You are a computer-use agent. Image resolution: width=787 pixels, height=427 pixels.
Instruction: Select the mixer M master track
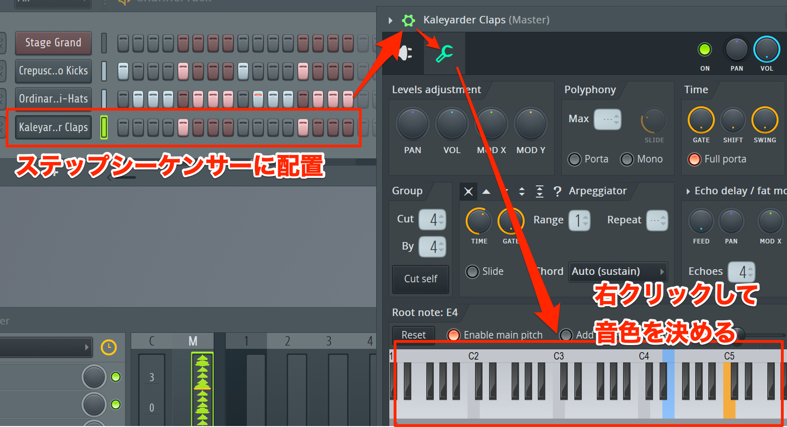(x=193, y=341)
